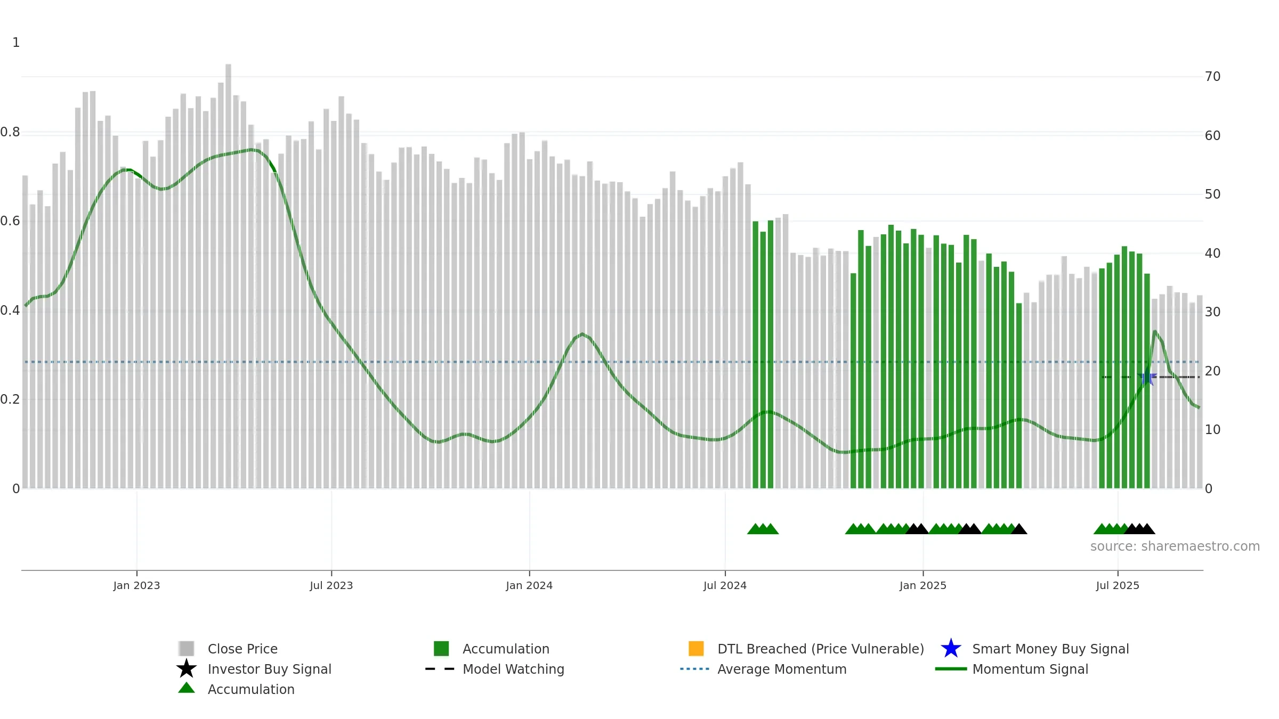Click the green Accumulation triangle legend icon
1279x719 pixels.
187,688
